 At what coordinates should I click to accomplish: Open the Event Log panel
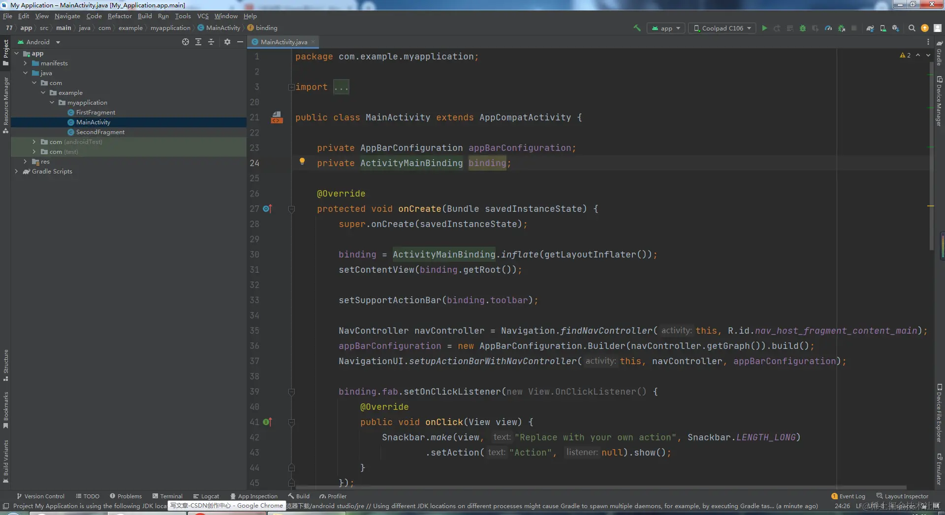coord(848,496)
